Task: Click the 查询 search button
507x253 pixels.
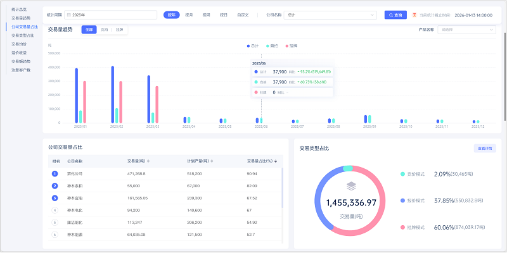Action: click(395, 15)
